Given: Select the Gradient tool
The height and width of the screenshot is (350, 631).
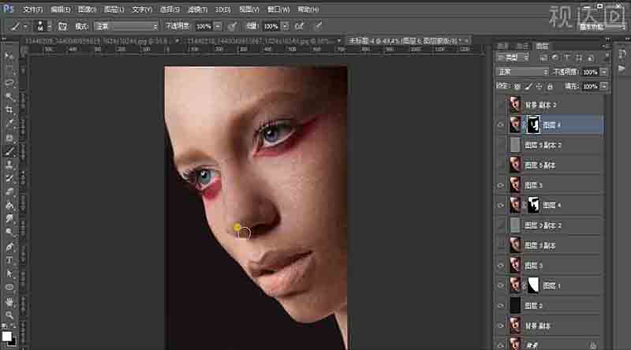Looking at the screenshot, I should click(9, 206).
